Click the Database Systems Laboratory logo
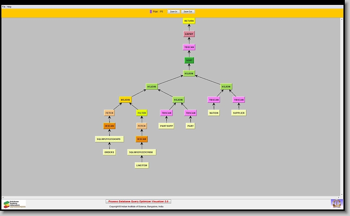Viewport: 350px width, 216px height. (x=15, y=204)
